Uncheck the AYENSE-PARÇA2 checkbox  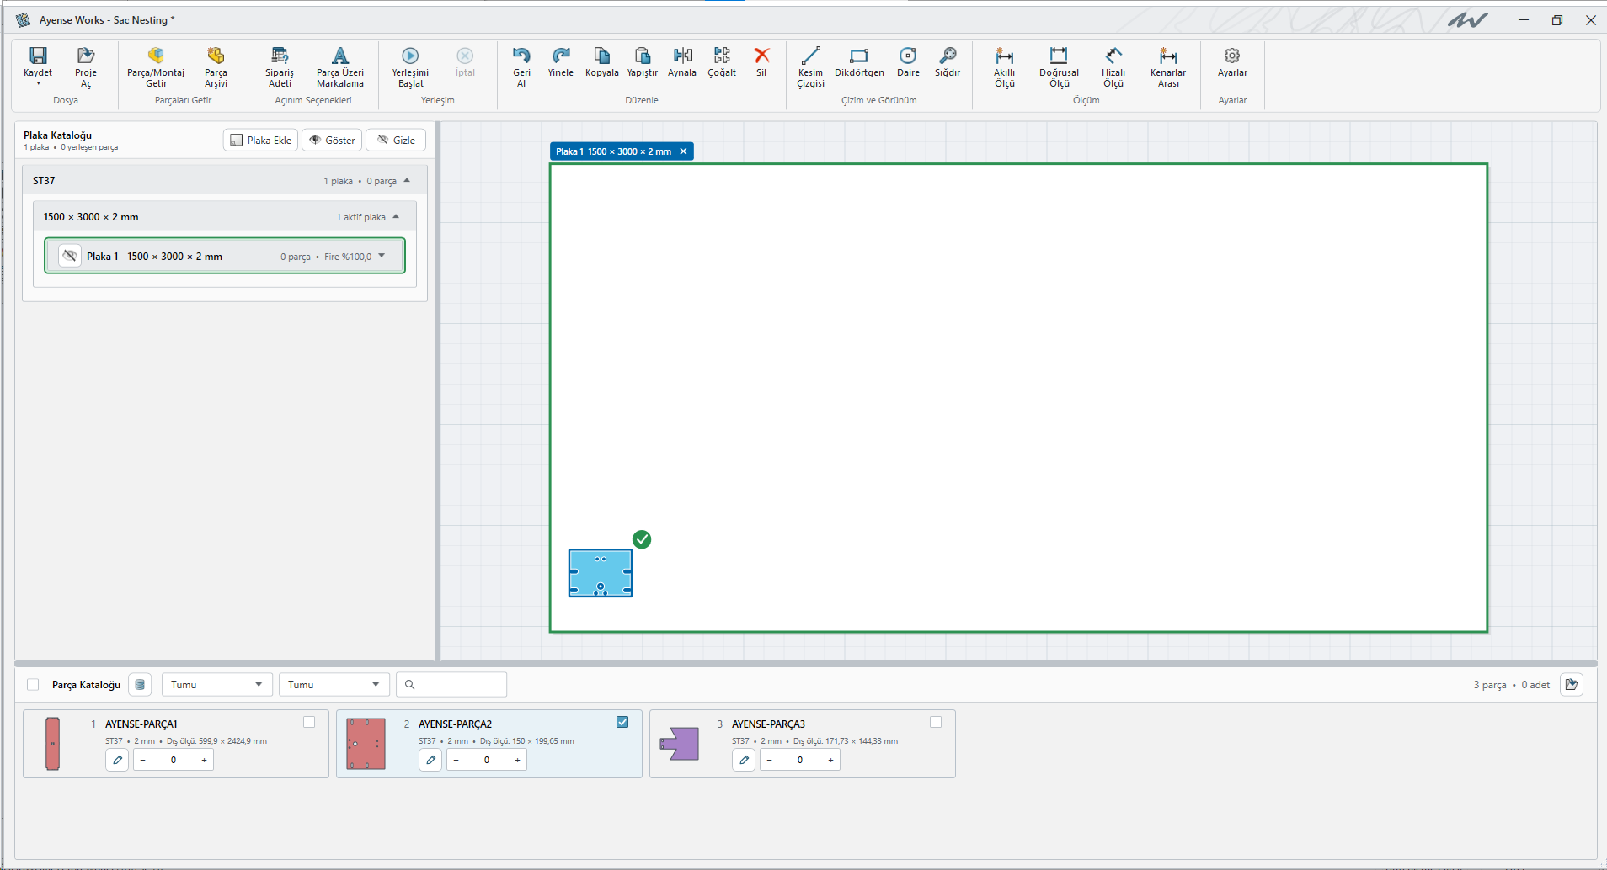(x=622, y=722)
